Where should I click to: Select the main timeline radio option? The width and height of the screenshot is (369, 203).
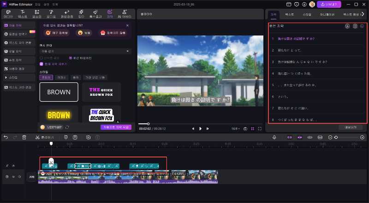click(70, 58)
